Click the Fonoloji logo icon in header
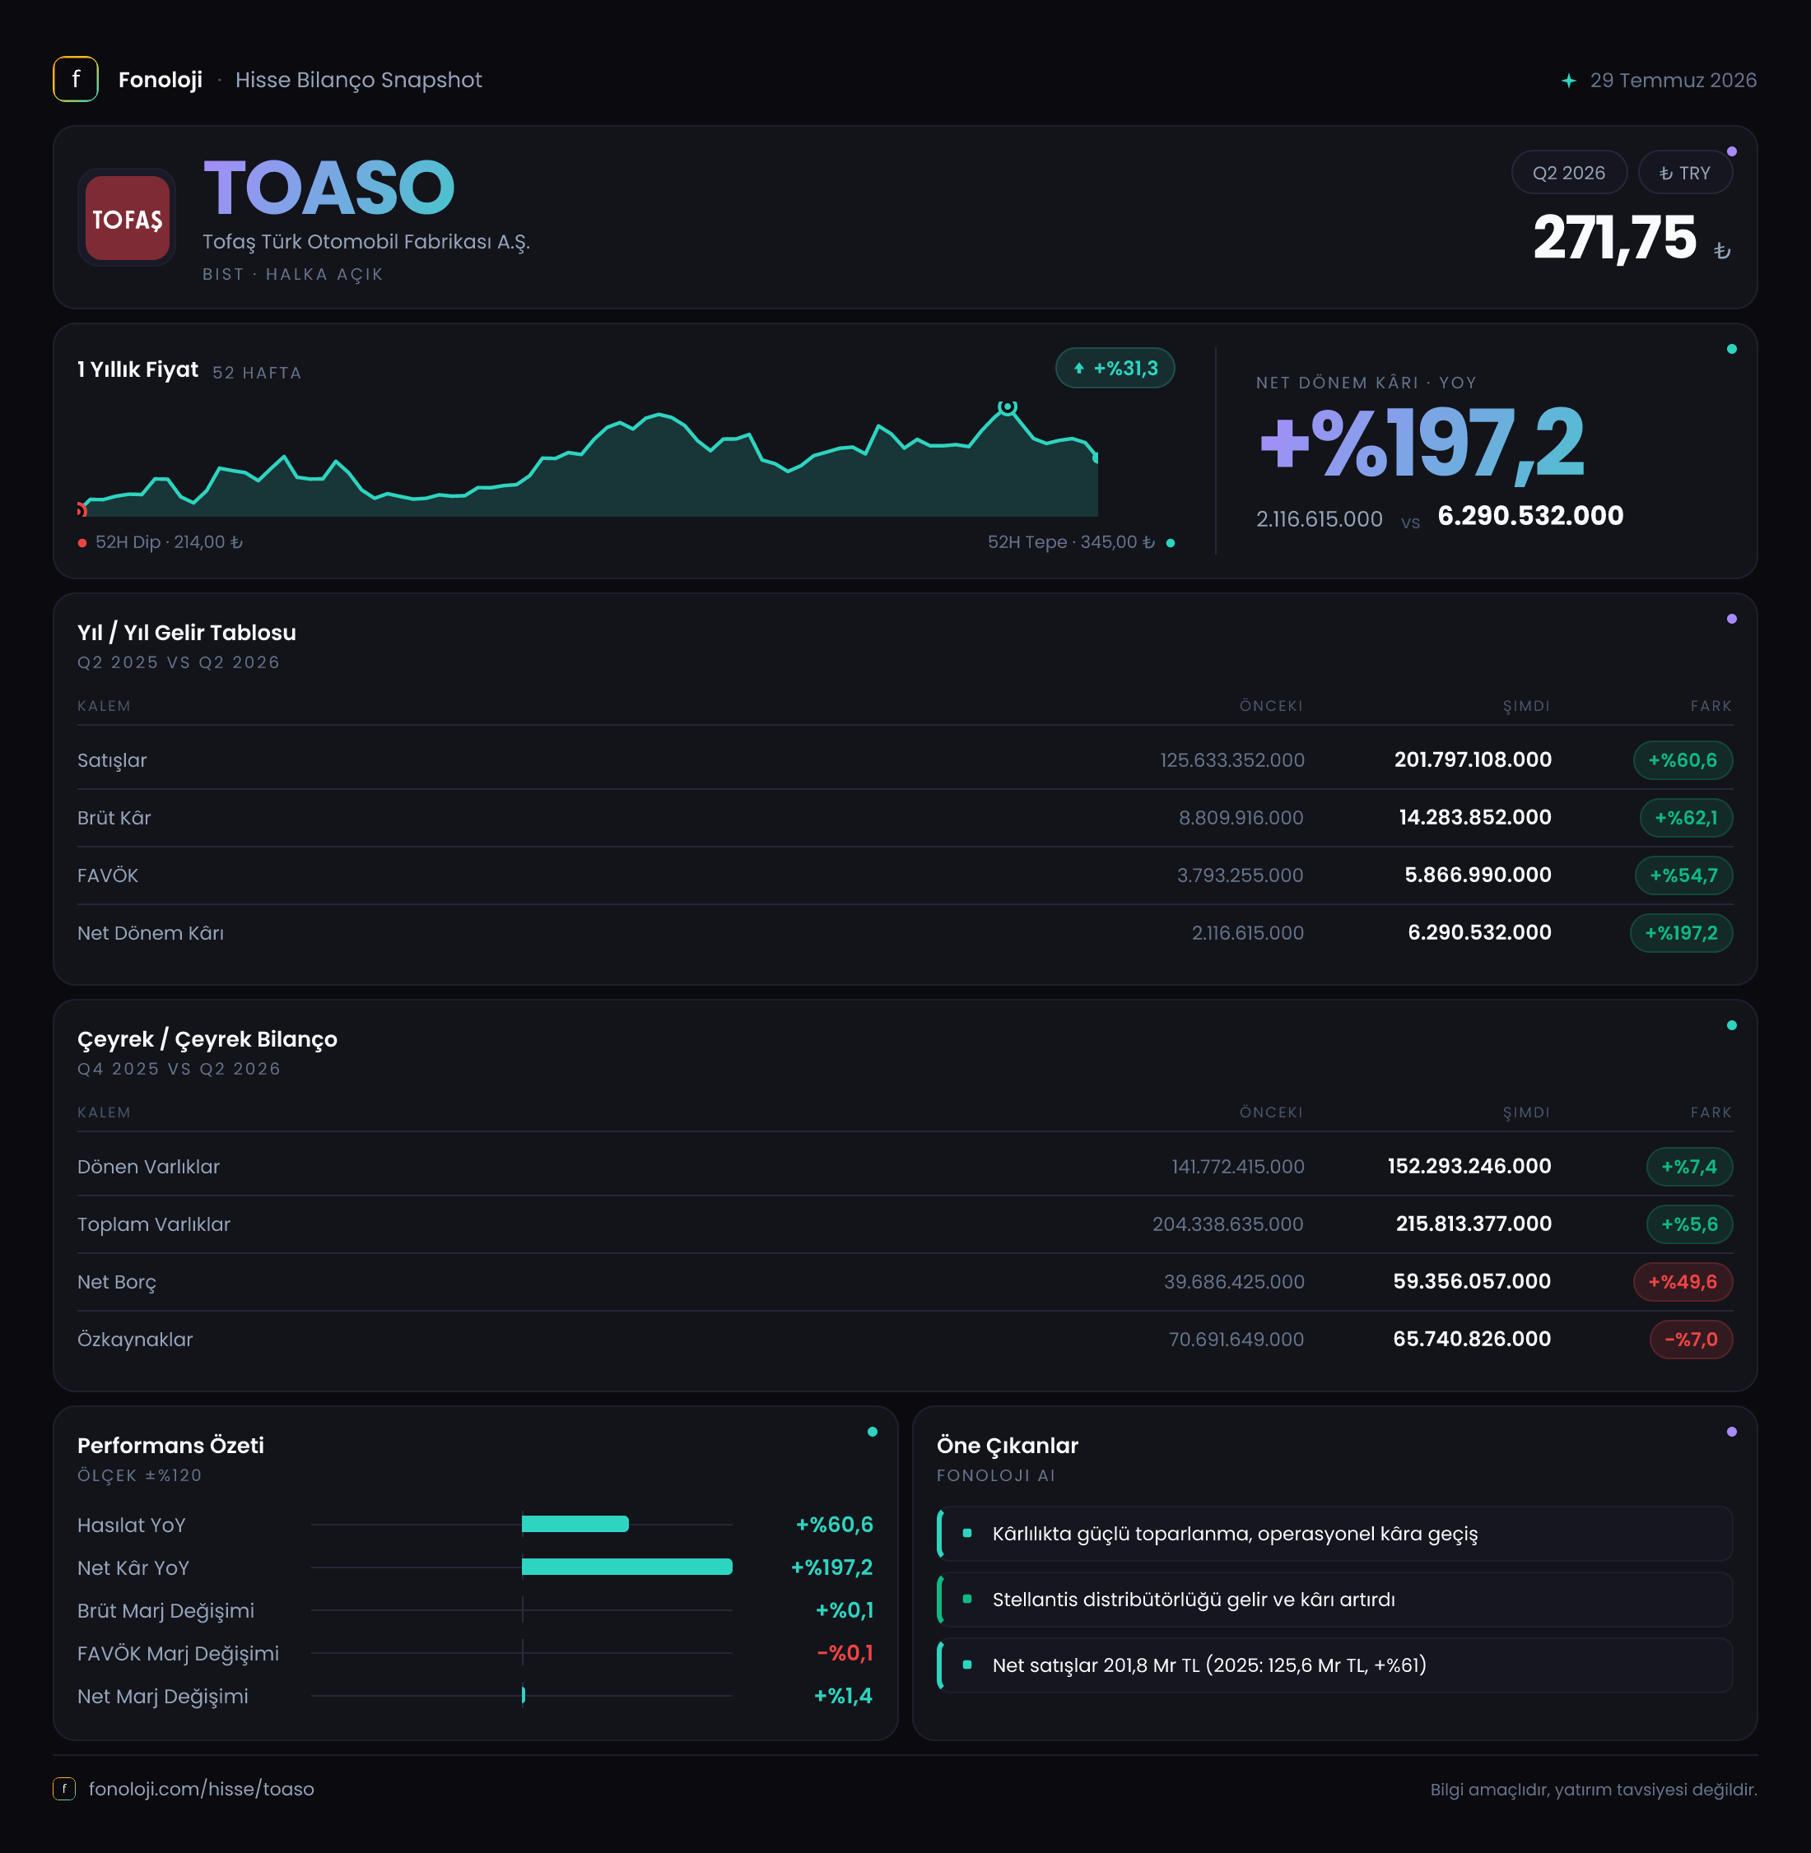The width and height of the screenshot is (1811, 1853). pyautogui.click(x=75, y=79)
